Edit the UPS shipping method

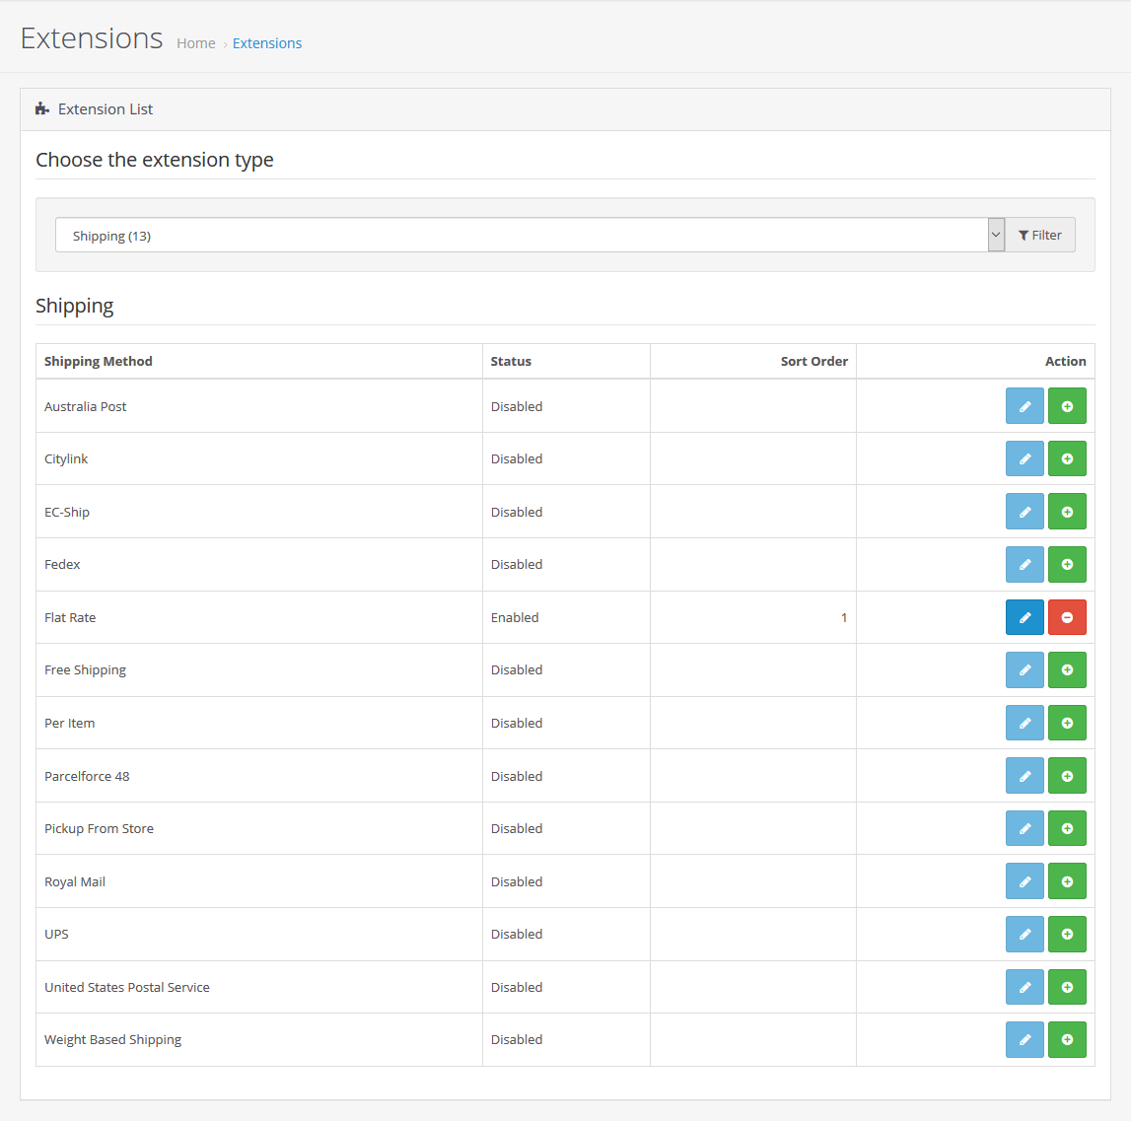(1025, 934)
